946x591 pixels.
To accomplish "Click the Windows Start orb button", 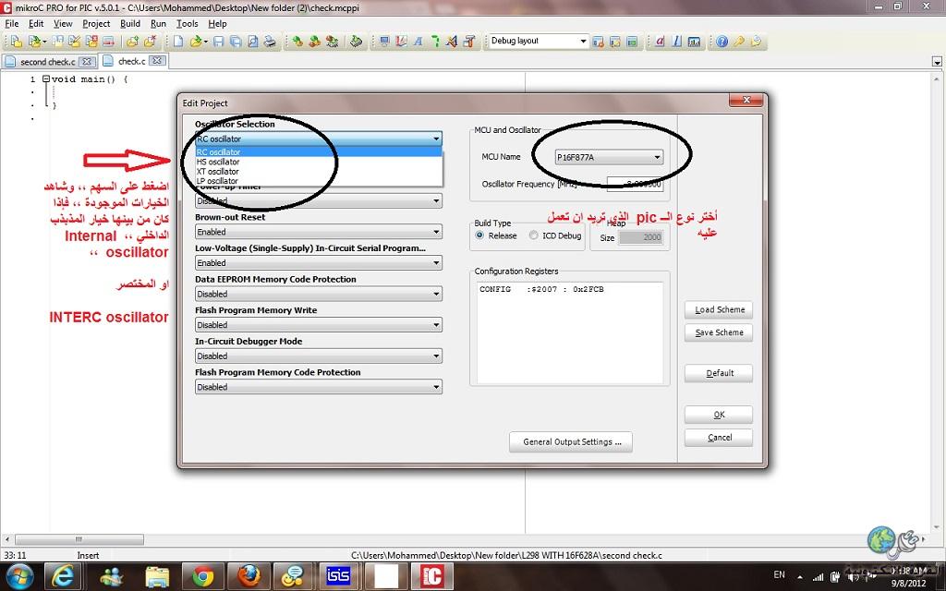I will coord(20,576).
